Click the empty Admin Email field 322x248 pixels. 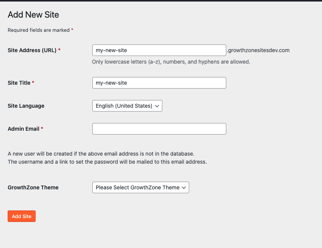pyautogui.click(x=159, y=129)
